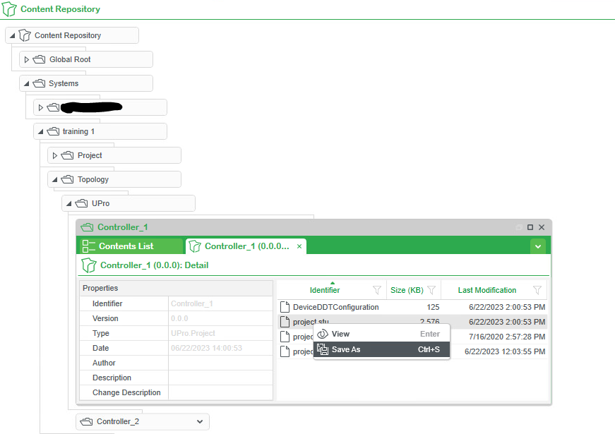Click the Description property value field

click(x=220, y=378)
